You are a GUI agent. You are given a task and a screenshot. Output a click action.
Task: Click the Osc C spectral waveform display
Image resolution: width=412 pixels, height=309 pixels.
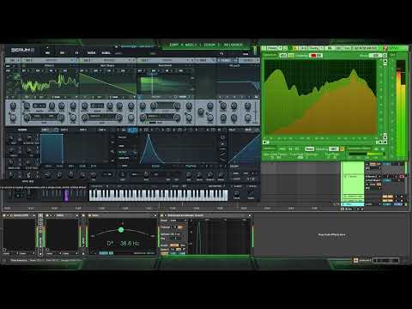166,85
